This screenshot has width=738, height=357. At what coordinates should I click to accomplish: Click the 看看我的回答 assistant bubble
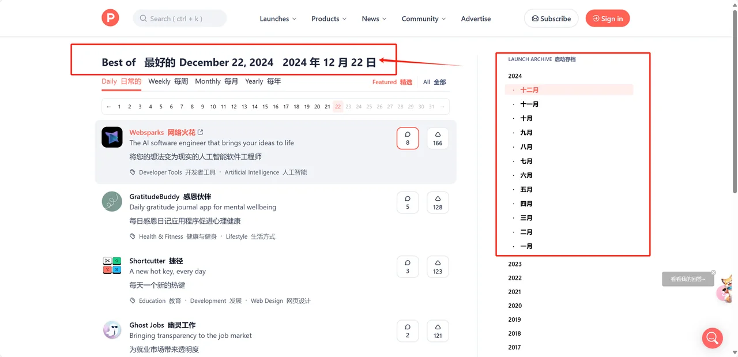(688, 279)
